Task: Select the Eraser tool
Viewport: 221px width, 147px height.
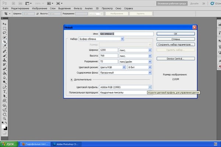Action: [x=5, y=68]
